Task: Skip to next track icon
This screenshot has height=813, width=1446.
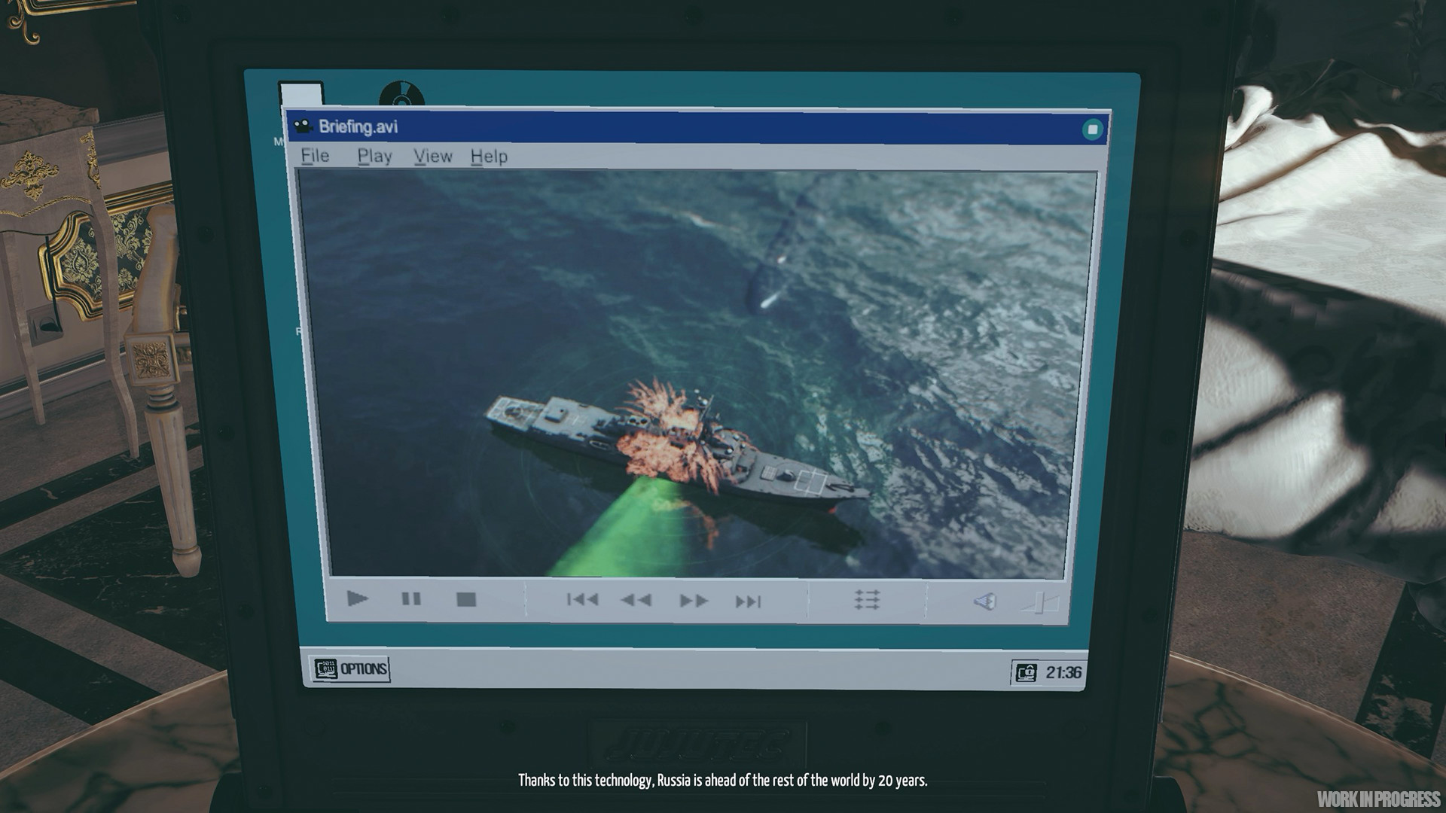Action: pos(748,601)
